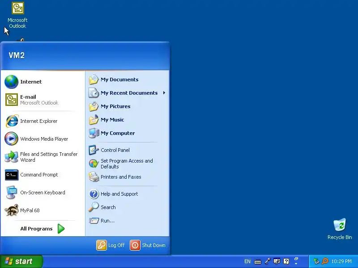Launch On-Screen Keyboard
358x268 pixels.
coord(43,193)
